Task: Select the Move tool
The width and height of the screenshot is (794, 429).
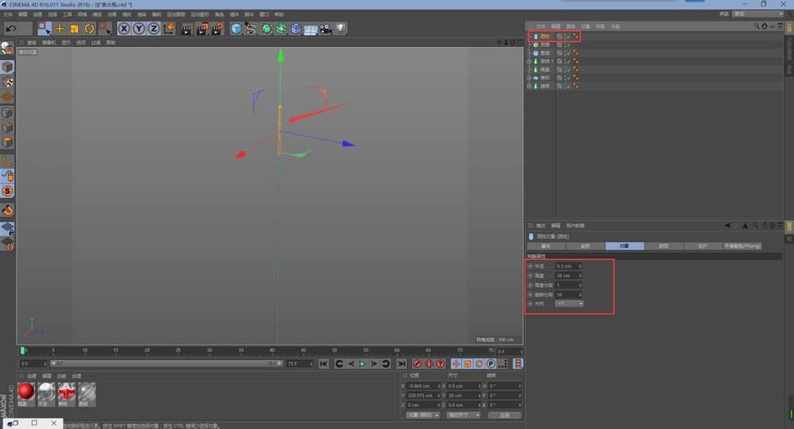Action: click(x=60, y=29)
